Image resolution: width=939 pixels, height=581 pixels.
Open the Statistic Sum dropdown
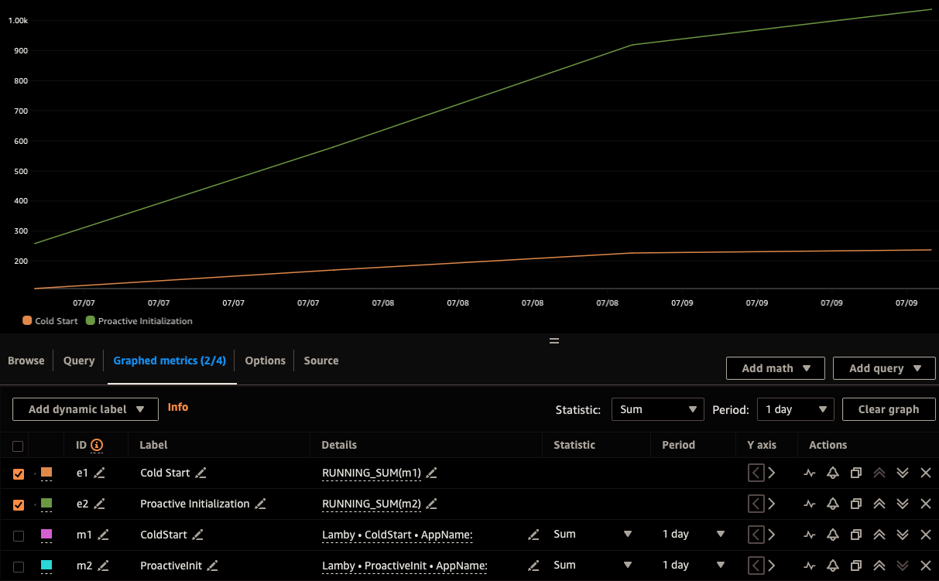[658, 409]
